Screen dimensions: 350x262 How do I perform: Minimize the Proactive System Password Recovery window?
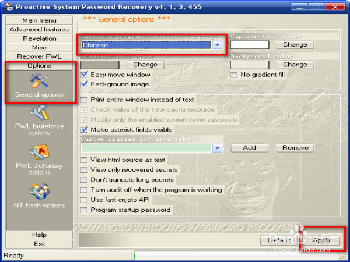pyautogui.click(x=299, y=7)
